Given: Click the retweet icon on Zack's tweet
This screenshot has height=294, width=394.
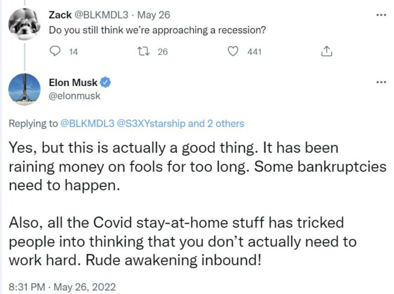Looking at the screenshot, I should point(144,52).
